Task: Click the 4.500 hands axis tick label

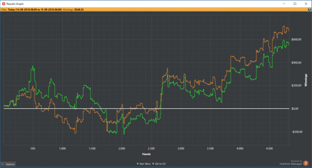Action: [x=269, y=148]
